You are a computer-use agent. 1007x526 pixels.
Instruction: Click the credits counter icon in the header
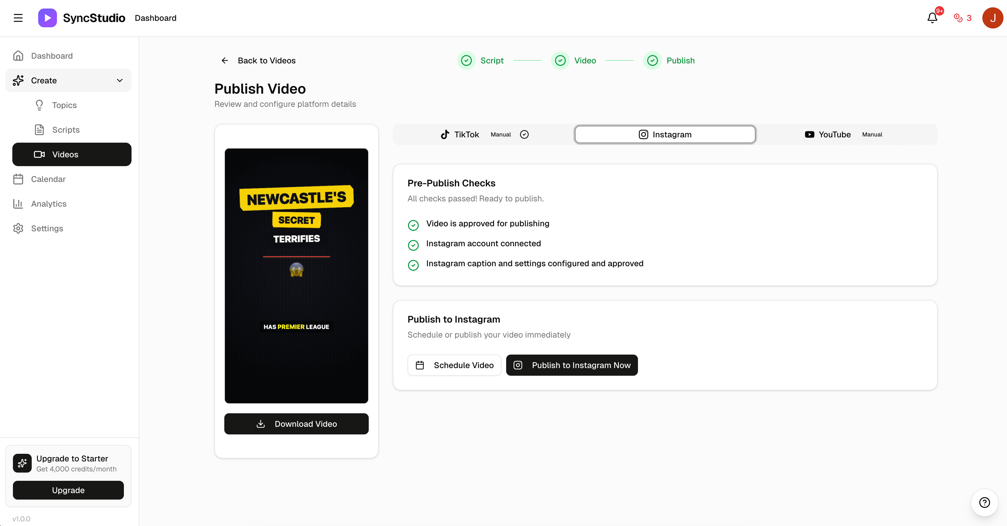[x=958, y=18]
